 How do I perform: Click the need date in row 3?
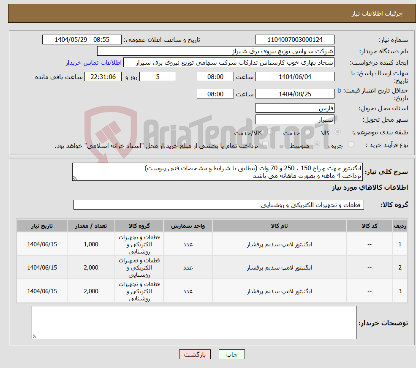[42, 291]
